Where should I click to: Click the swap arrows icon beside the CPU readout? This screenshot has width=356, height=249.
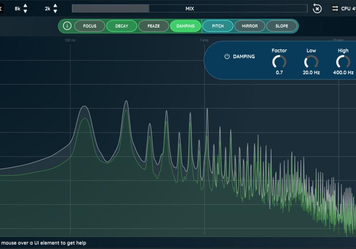tap(335, 8)
